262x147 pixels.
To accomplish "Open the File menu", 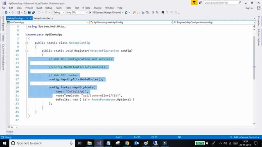I will tap(4, 8).
